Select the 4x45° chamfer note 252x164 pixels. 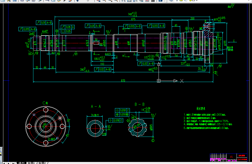pos(45,31)
